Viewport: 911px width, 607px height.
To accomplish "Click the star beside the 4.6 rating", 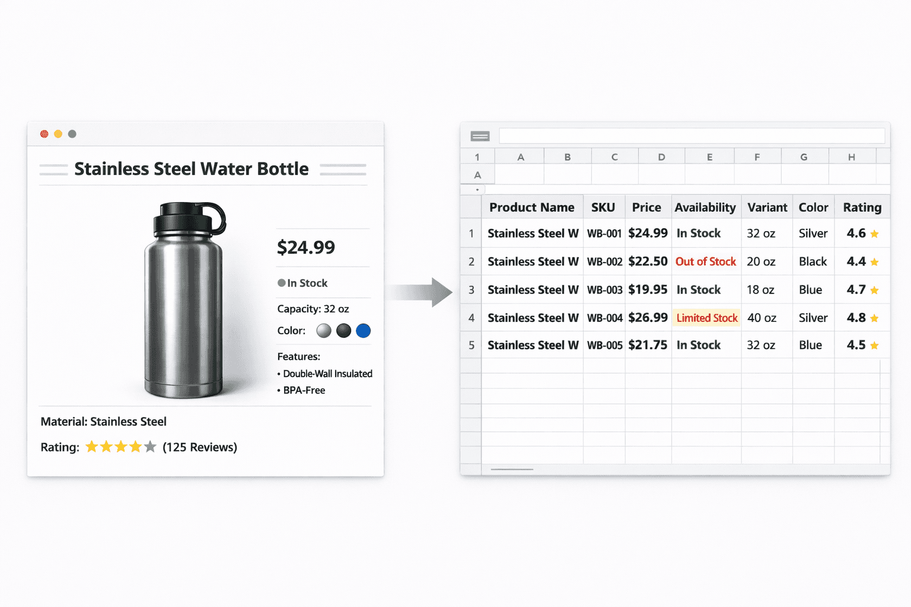I will tap(874, 234).
